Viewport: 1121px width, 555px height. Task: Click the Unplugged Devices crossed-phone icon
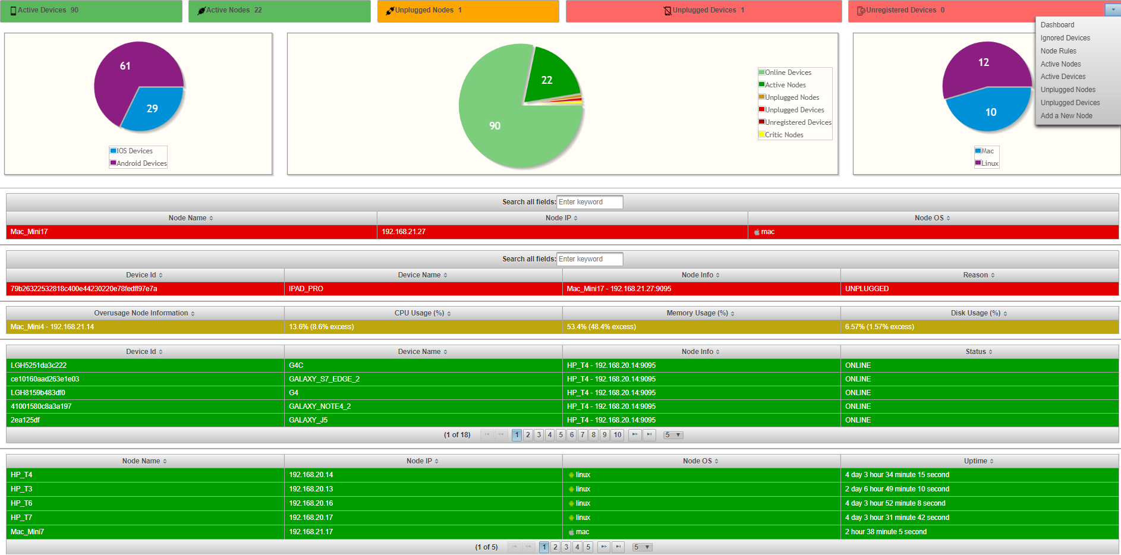click(667, 11)
